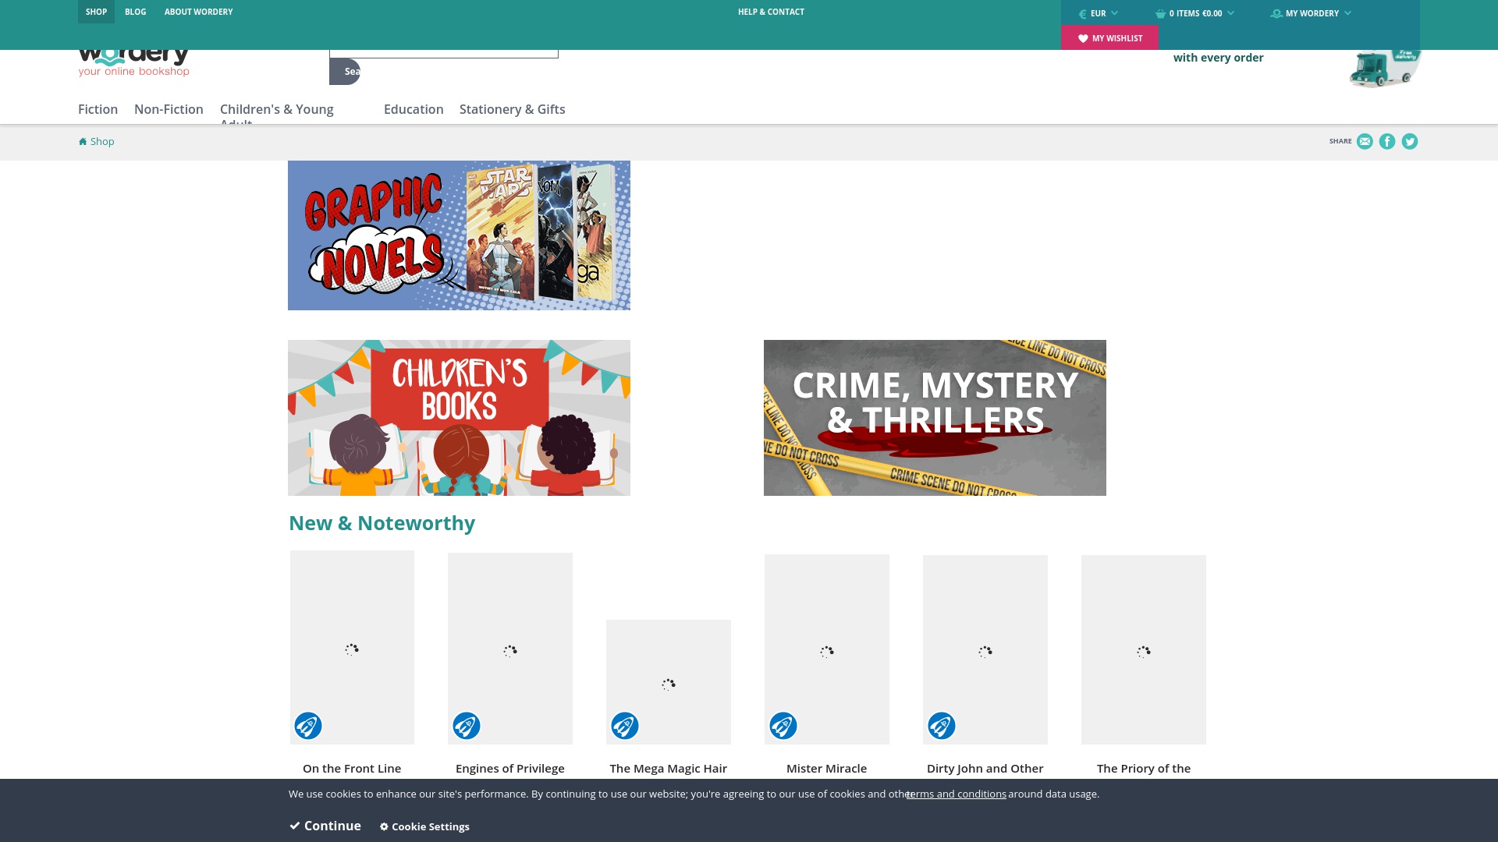Share the page on Twitter
Screen dimensions: 1498x842
1410,141
